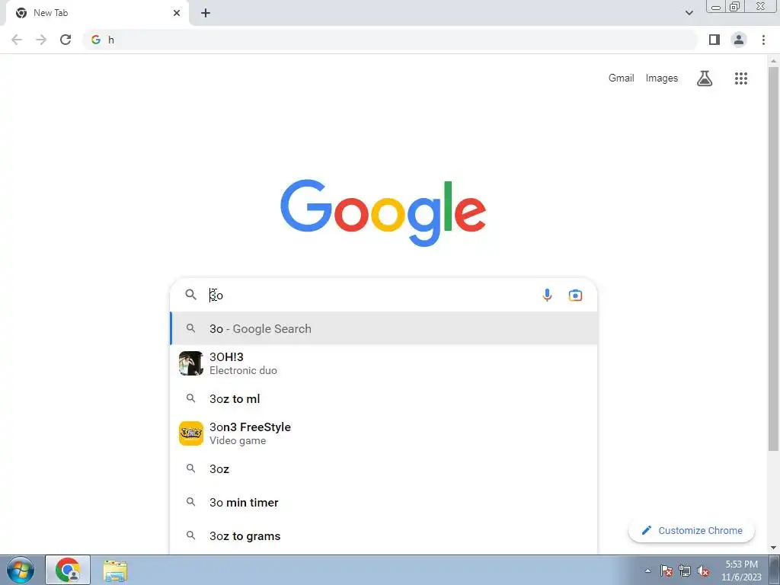Open the Images link
Viewport: 780px width, 585px height.
pyautogui.click(x=662, y=78)
